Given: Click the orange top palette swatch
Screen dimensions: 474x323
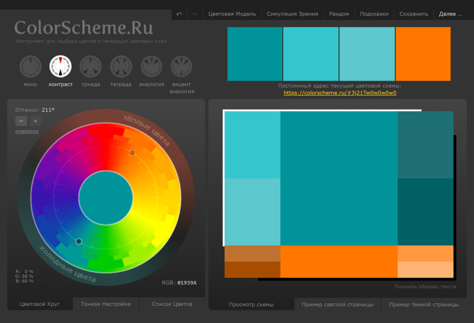Looking at the screenshot, I should tap(423, 54).
